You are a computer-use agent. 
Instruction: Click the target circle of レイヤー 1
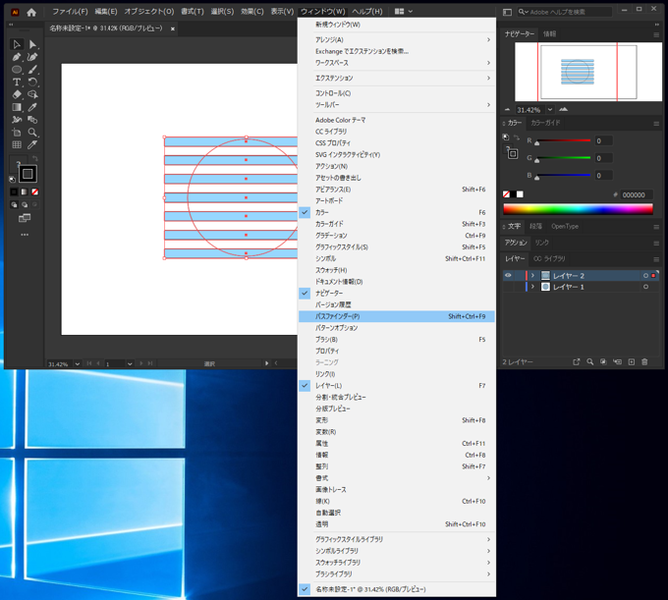coord(645,287)
